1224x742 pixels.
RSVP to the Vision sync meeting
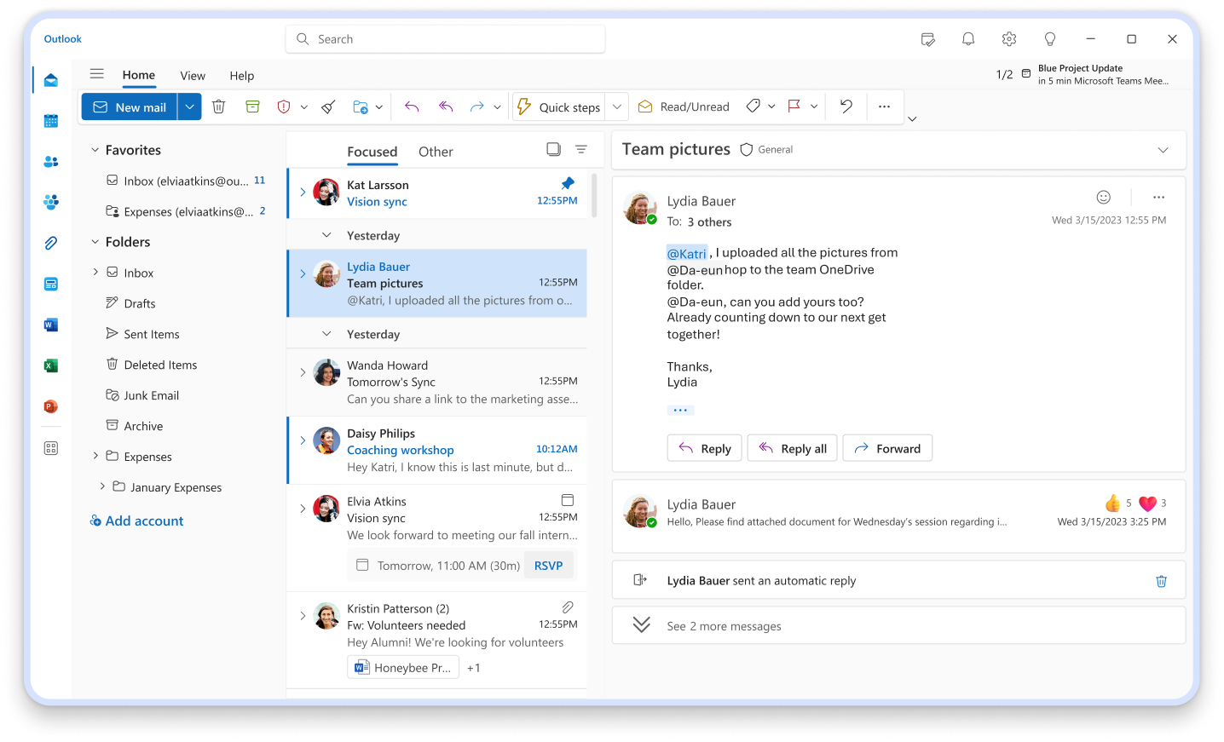click(x=549, y=565)
